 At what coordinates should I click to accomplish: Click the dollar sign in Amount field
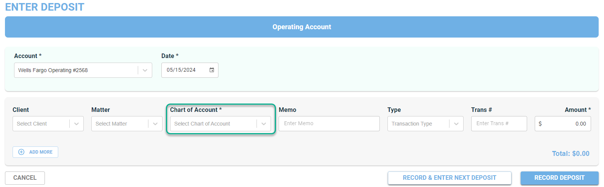point(540,124)
